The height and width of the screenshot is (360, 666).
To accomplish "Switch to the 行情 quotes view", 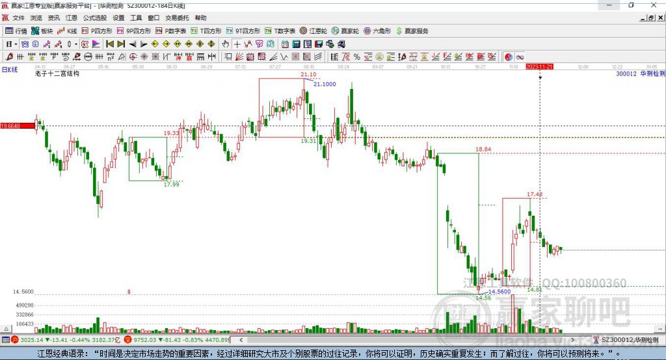I will (x=16, y=31).
